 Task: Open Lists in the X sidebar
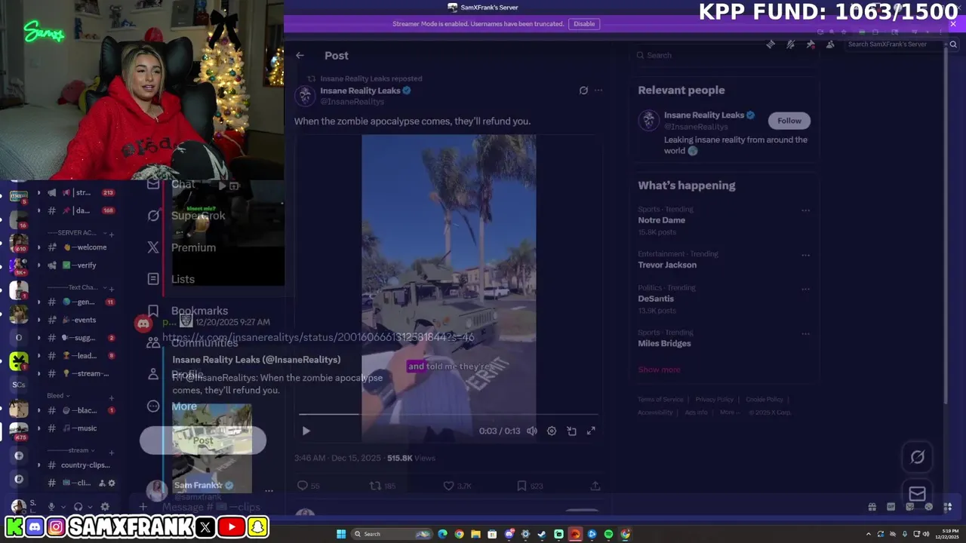tap(183, 279)
